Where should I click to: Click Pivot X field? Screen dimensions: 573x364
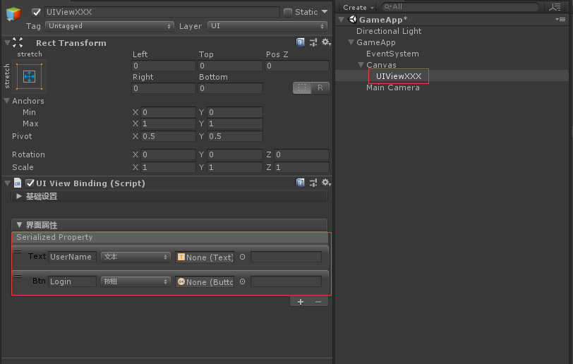pos(168,136)
